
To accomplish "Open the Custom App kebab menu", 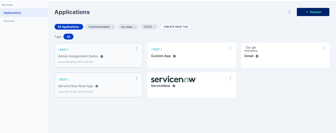I will 230,48.
